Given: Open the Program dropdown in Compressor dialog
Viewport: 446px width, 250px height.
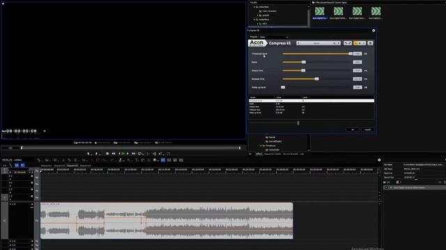Looking at the screenshot, I should click(273, 37).
